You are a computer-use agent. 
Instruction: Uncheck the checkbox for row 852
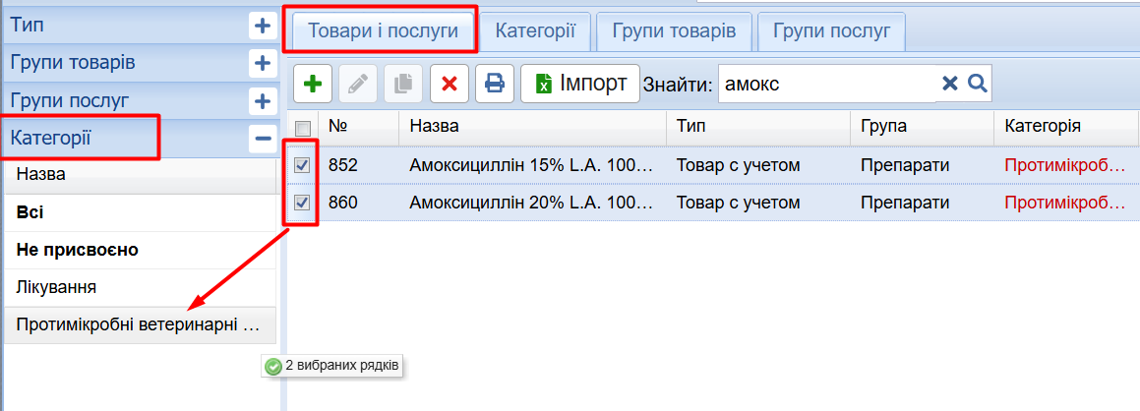(303, 165)
